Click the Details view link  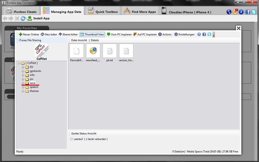pyautogui.click(x=95, y=40)
